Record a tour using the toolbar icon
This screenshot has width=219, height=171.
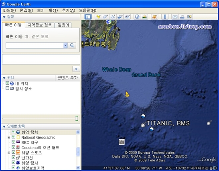pos(127,17)
